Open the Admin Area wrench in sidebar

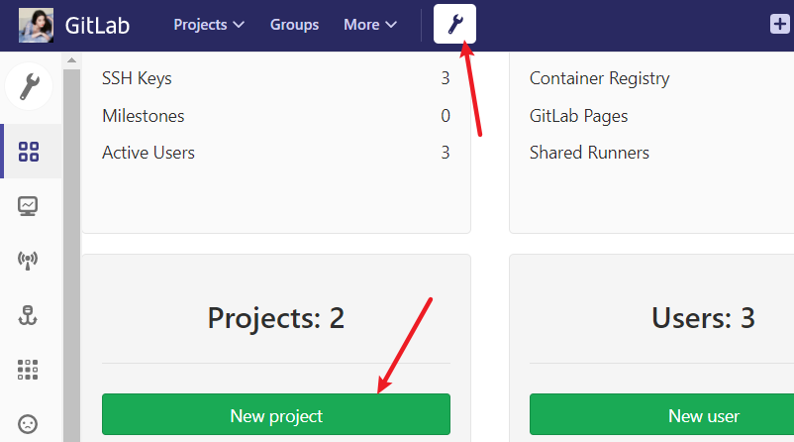(30, 86)
